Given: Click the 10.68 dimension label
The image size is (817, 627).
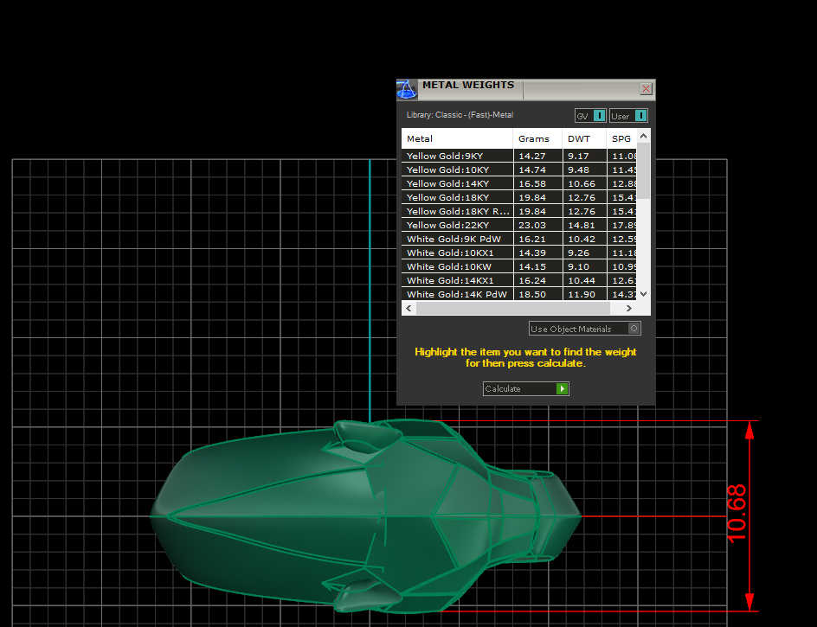Looking at the screenshot, I should tap(737, 514).
